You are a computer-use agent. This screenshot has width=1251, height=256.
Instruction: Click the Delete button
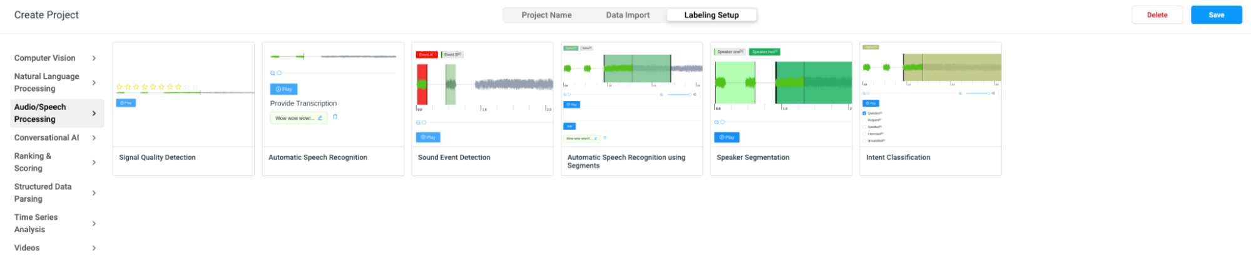pos(1157,15)
